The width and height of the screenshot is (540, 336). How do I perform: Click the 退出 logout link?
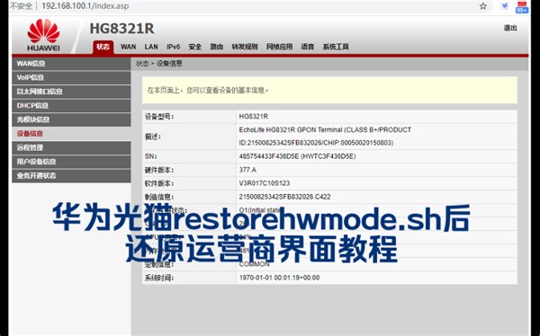(510, 28)
